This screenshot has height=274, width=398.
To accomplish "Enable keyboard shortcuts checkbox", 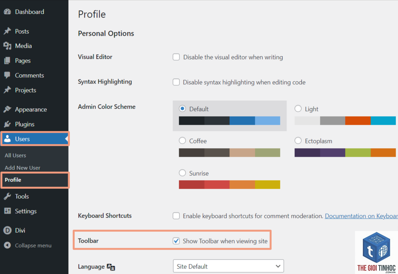I will 176,216.
